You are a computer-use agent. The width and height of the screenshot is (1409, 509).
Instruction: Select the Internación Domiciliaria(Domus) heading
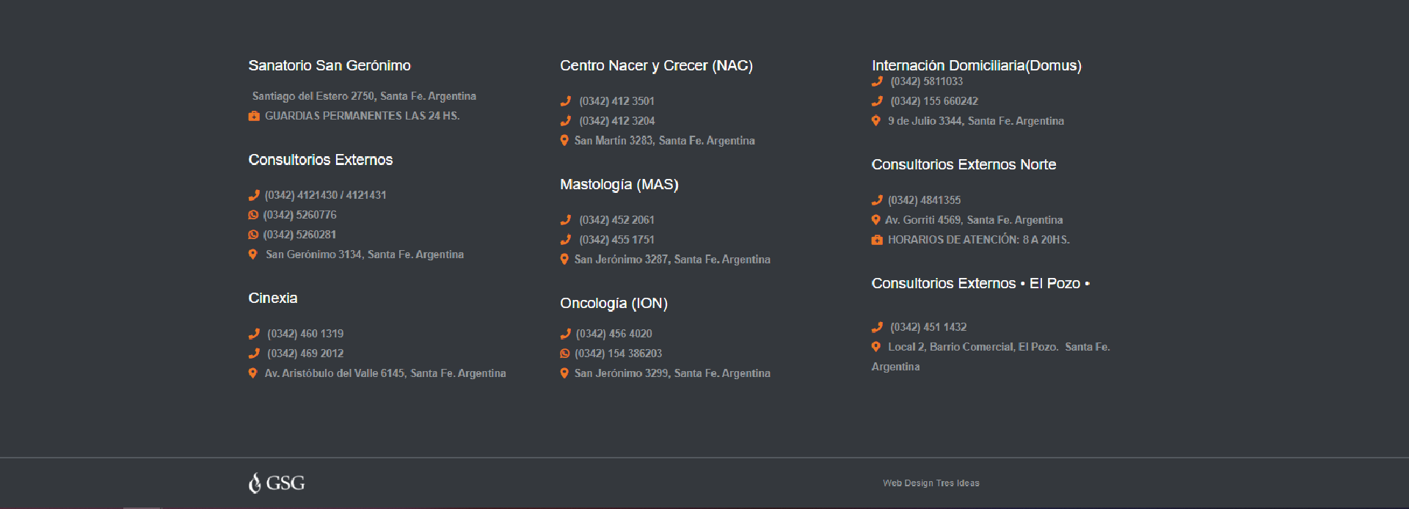(977, 65)
